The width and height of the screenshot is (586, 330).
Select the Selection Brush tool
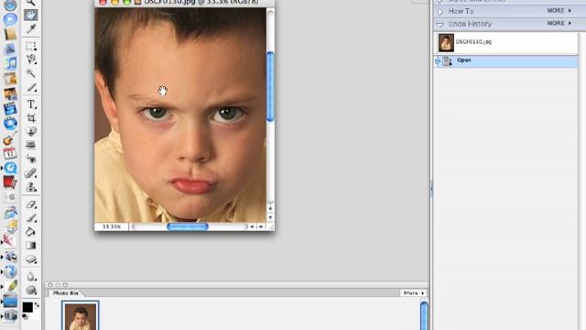pos(31,87)
